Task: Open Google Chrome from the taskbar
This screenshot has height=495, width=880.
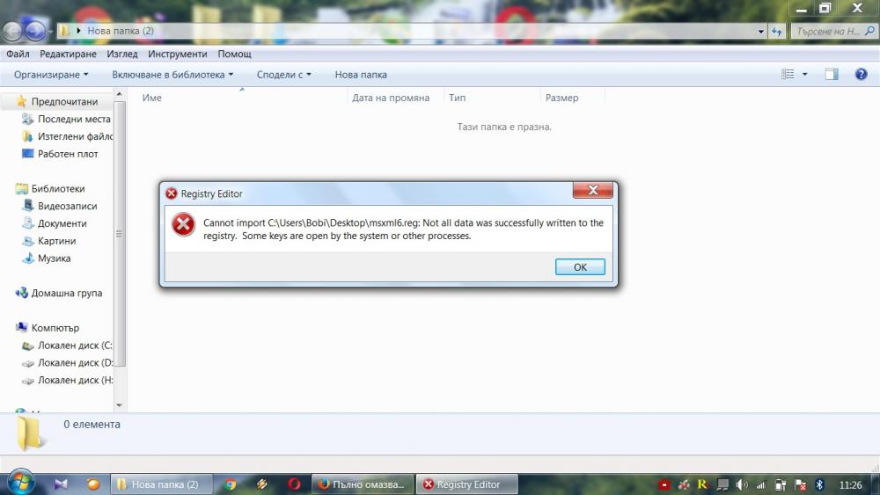Action: (x=230, y=484)
